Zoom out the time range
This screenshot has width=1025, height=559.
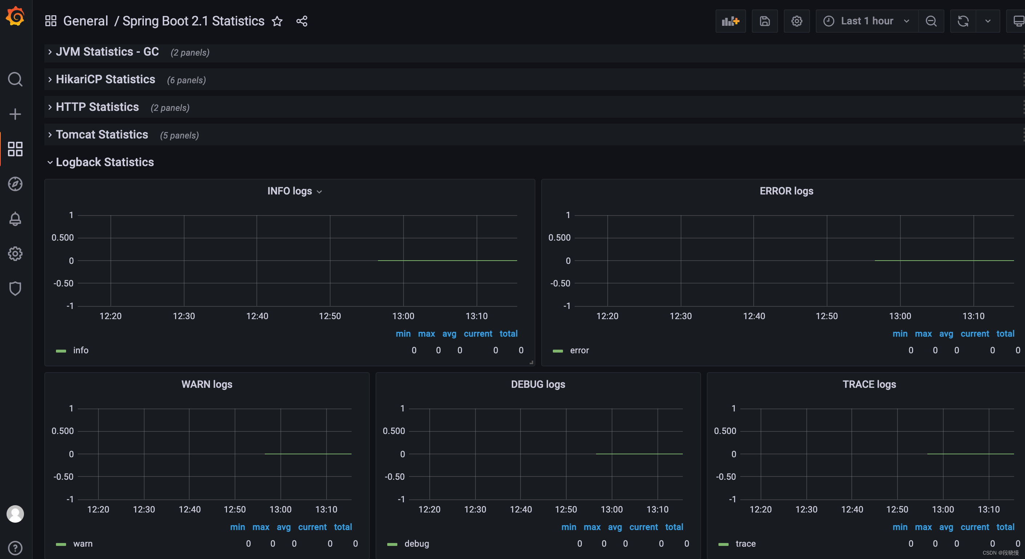click(931, 21)
